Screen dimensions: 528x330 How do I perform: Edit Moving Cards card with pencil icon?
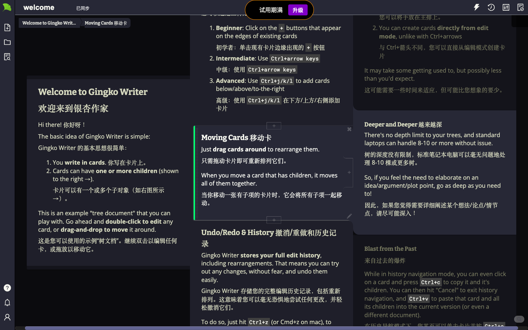tap(349, 216)
